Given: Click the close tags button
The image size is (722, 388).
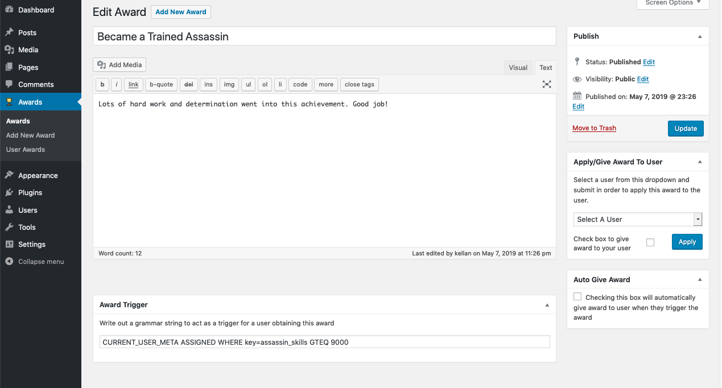Looking at the screenshot, I should click(360, 84).
